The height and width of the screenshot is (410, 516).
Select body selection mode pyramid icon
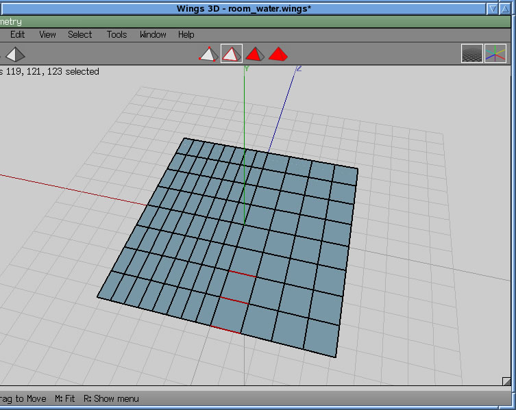pos(278,54)
